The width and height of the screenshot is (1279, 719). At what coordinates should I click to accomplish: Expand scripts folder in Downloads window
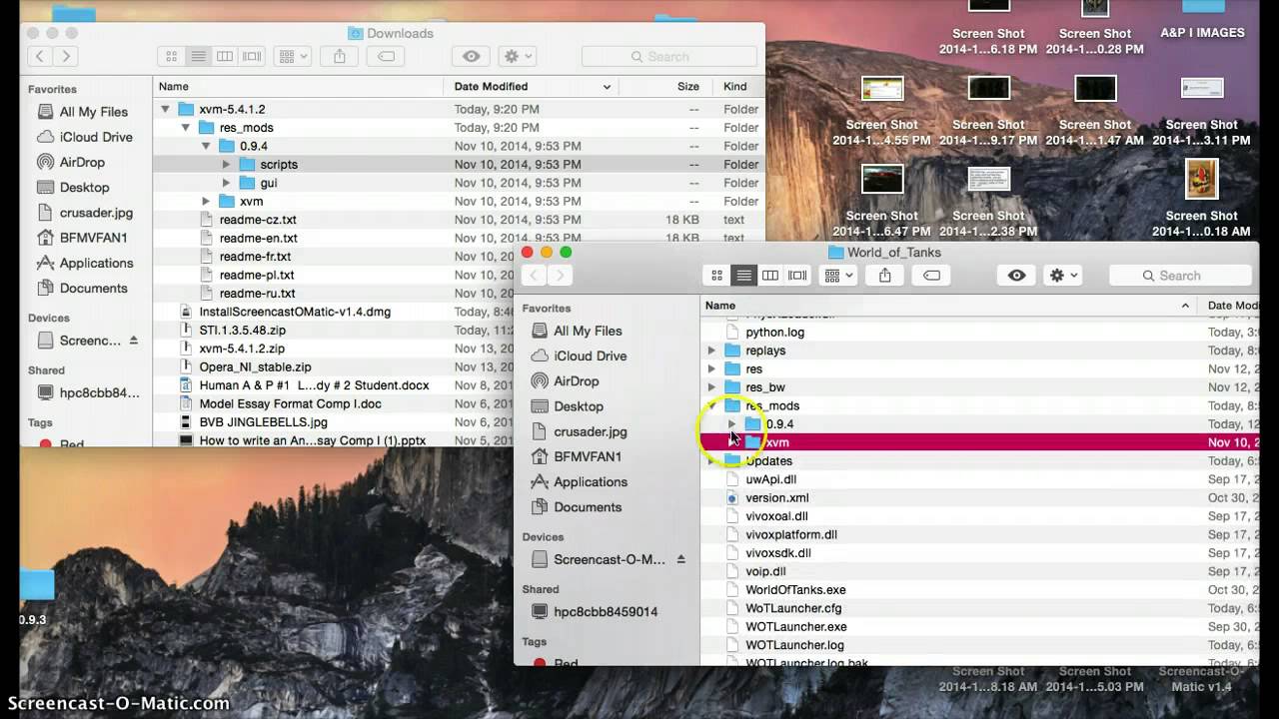click(226, 165)
